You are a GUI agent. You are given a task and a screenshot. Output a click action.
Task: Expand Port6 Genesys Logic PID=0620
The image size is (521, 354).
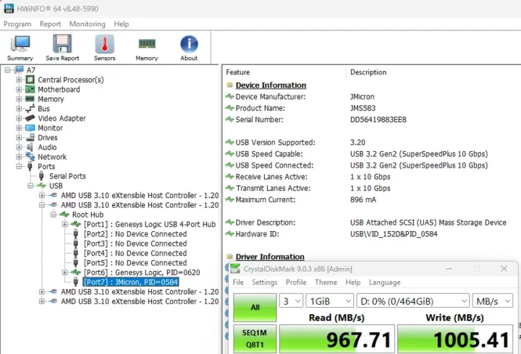[x=65, y=272]
